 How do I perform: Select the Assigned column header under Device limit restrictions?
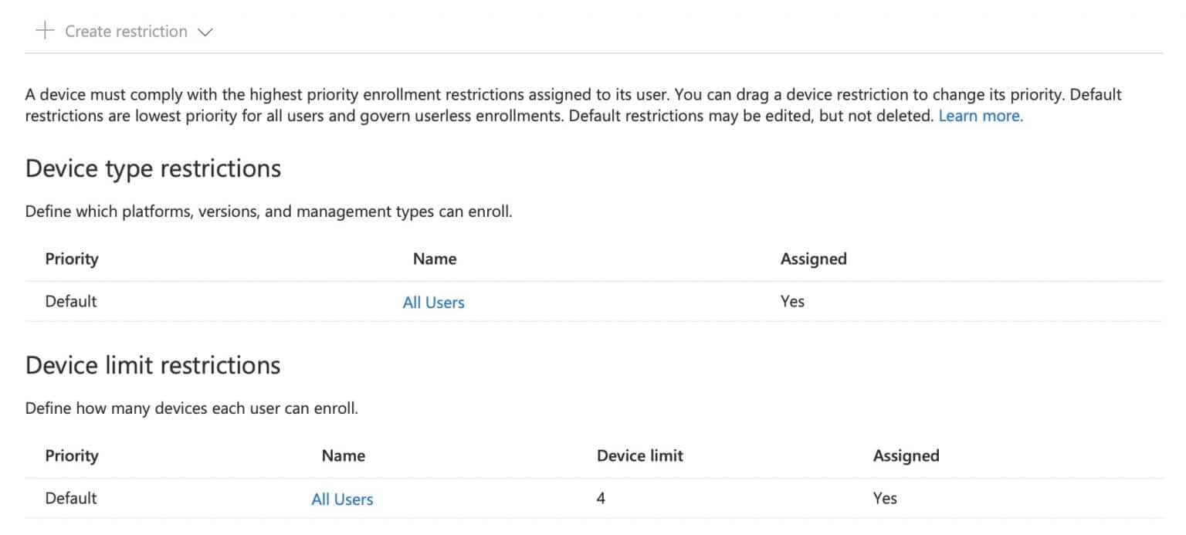905,455
